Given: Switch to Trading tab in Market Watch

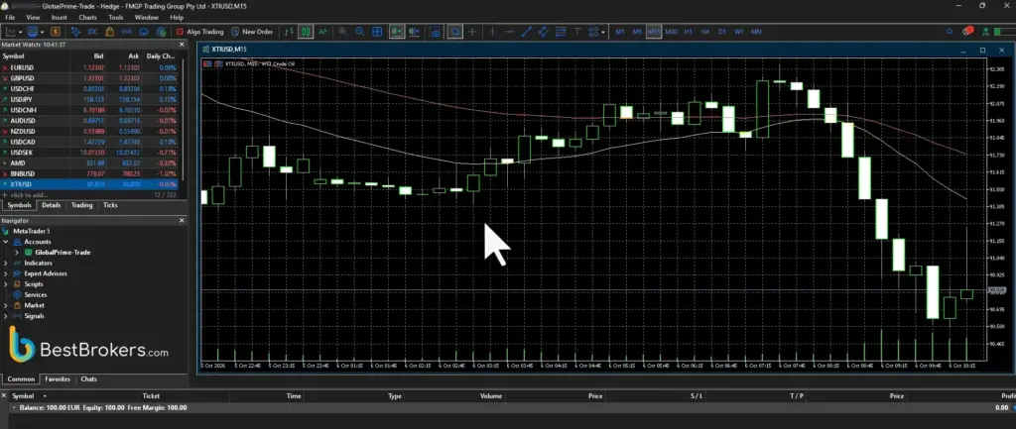Looking at the screenshot, I should coord(81,205).
